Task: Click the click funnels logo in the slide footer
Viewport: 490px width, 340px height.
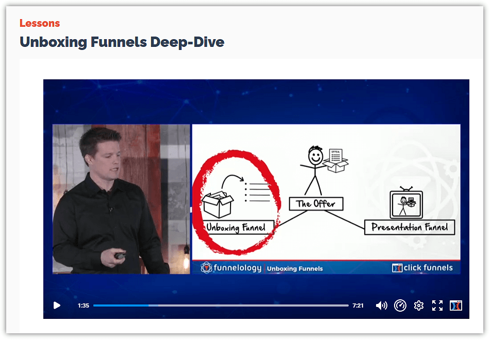Action: pos(422,267)
